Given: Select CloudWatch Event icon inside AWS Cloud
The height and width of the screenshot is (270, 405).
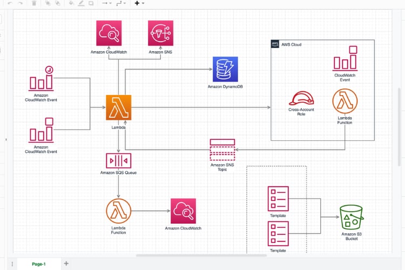Looking at the screenshot, I should point(345,58).
